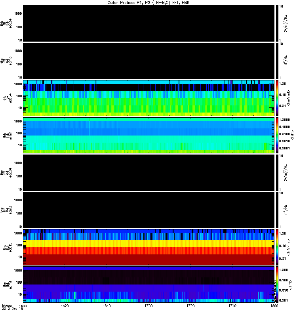Click the thc fbk edc12 rainbow colorbar
This screenshot has width=297, height=317.
coord(277,247)
